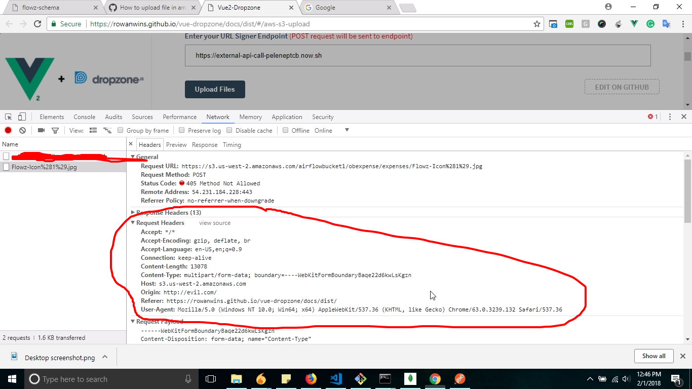The width and height of the screenshot is (692, 389).
Task: Open the network throttling Online dropdown
Action: [327, 130]
